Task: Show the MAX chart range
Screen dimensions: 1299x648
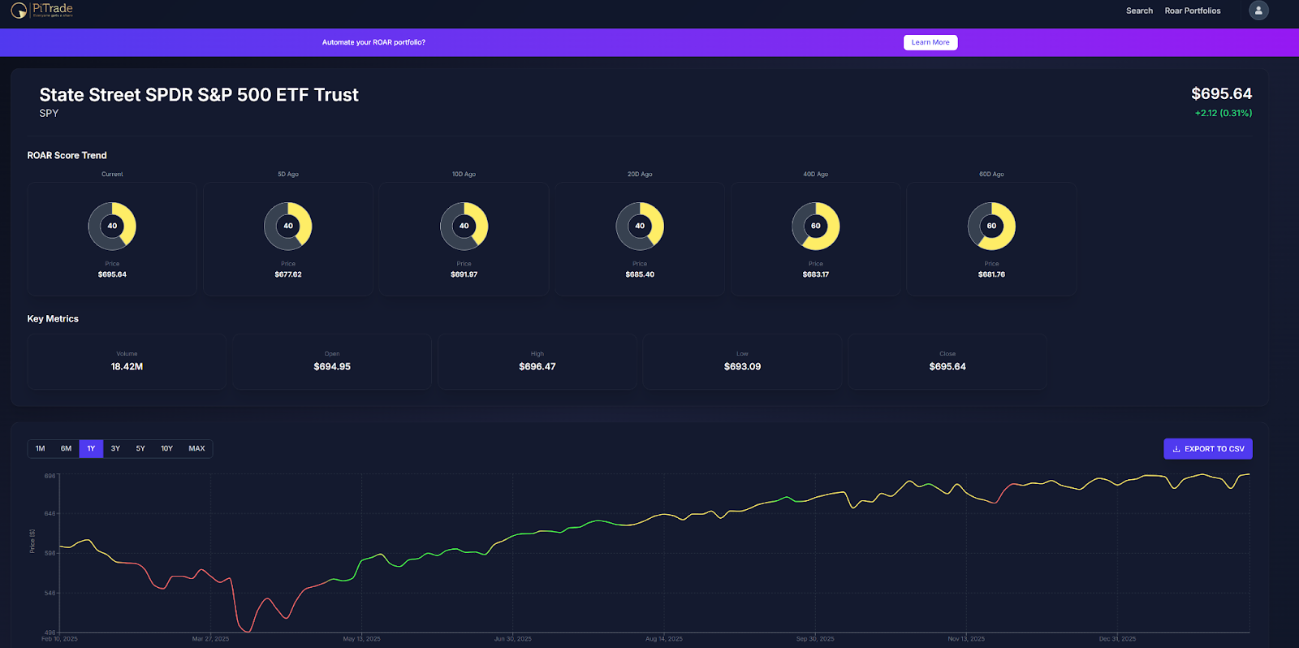Action: click(196, 448)
